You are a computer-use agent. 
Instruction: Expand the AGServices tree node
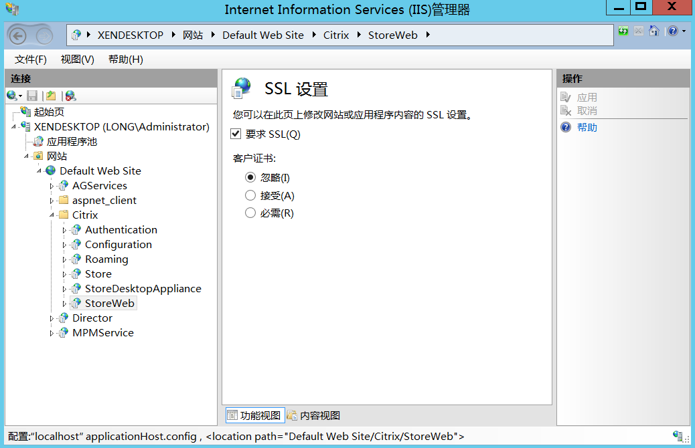coord(52,186)
